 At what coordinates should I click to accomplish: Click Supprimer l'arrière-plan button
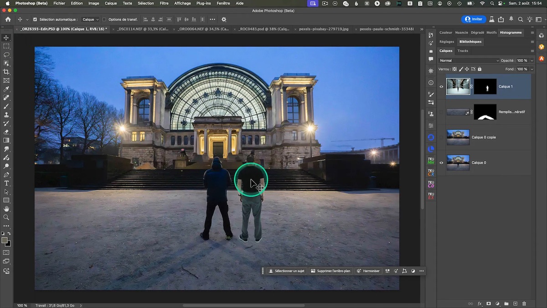click(x=330, y=271)
